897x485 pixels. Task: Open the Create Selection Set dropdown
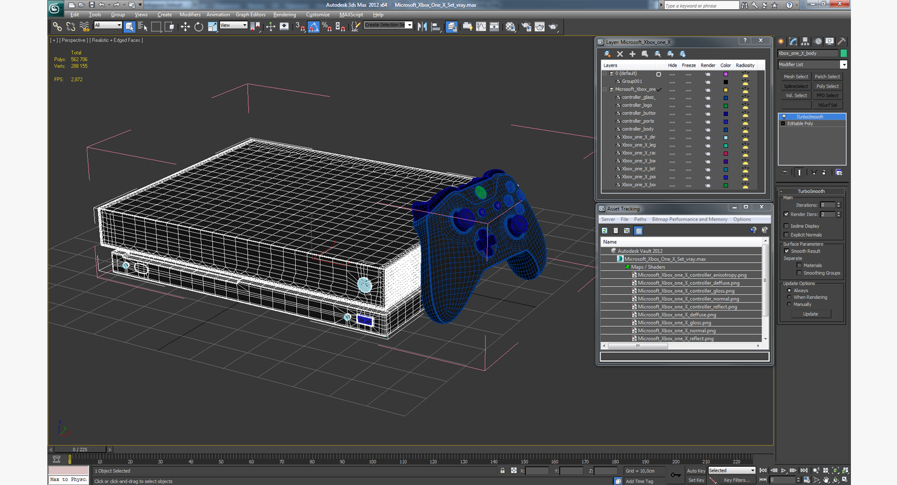point(388,25)
